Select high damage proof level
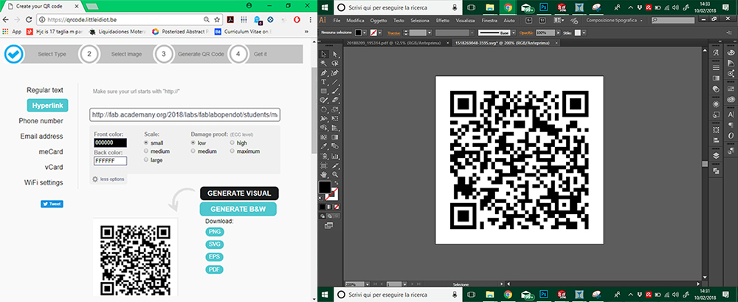738x302 pixels. [232, 143]
